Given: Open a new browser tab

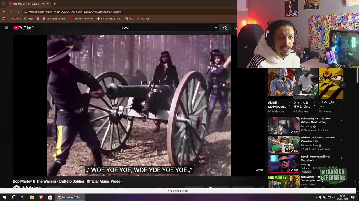Looking at the screenshot, I should (54, 4).
